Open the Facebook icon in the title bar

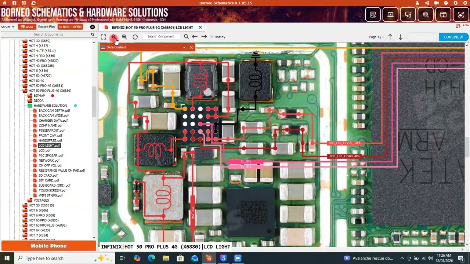point(14,3)
